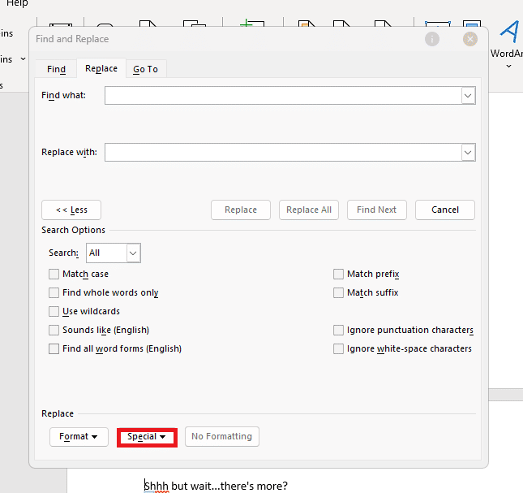
Task: Tick Find whole words only
Action: pos(54,293)
